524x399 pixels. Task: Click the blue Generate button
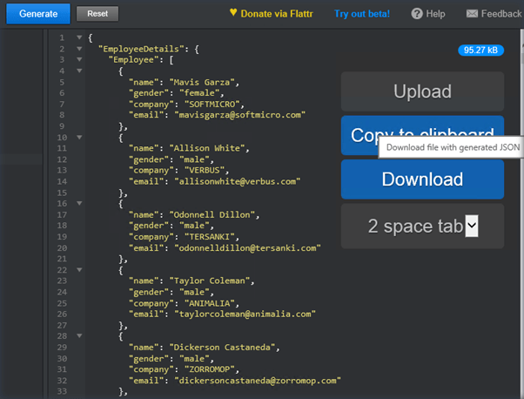[38, 14]
